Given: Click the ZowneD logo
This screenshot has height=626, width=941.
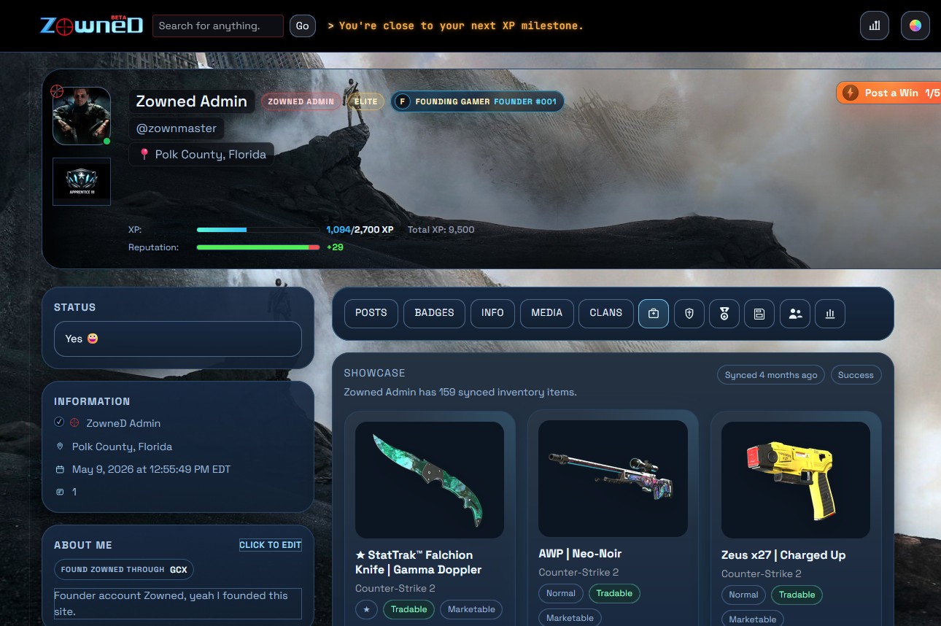Looking at the screenshot, I should (x=92, y=26).
